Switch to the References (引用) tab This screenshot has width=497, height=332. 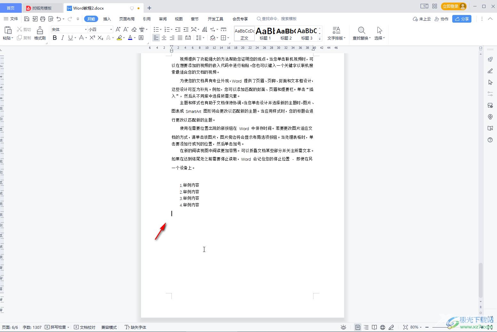click(x=146, y=19)
